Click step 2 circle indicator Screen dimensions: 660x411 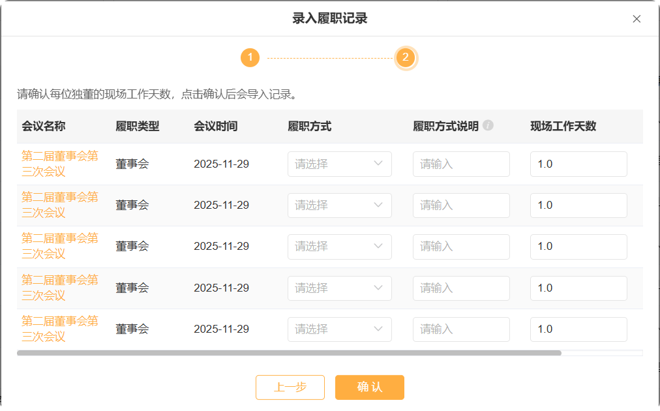[405, 57]
